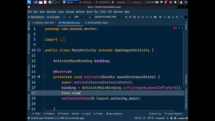Open the UTF-8 encoding selector

click(x=150, y=118)
